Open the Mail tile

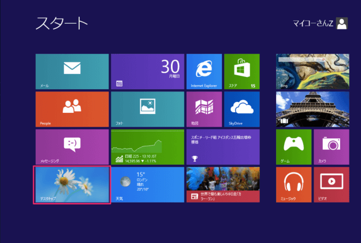coord(72,71)
